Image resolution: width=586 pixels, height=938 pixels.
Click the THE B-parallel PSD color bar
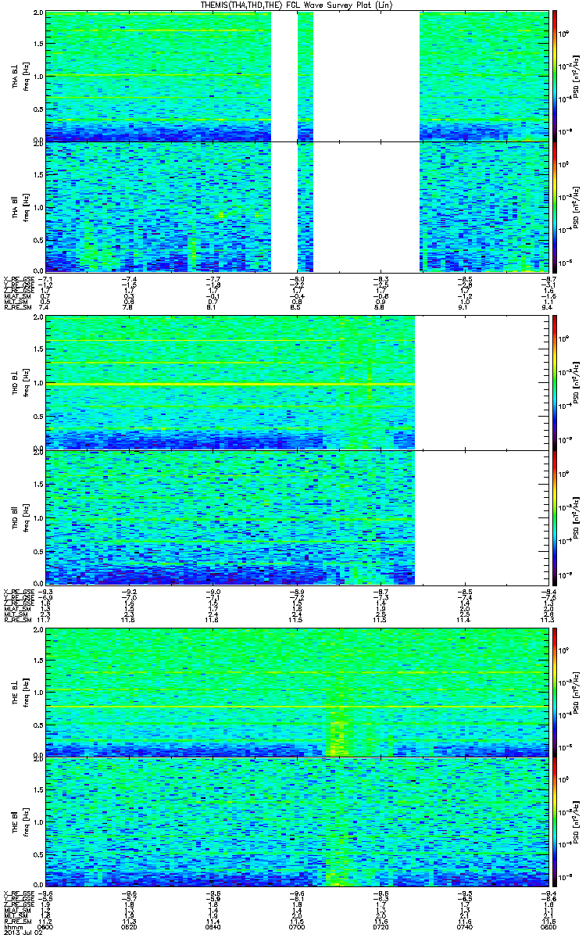(555, 822)
